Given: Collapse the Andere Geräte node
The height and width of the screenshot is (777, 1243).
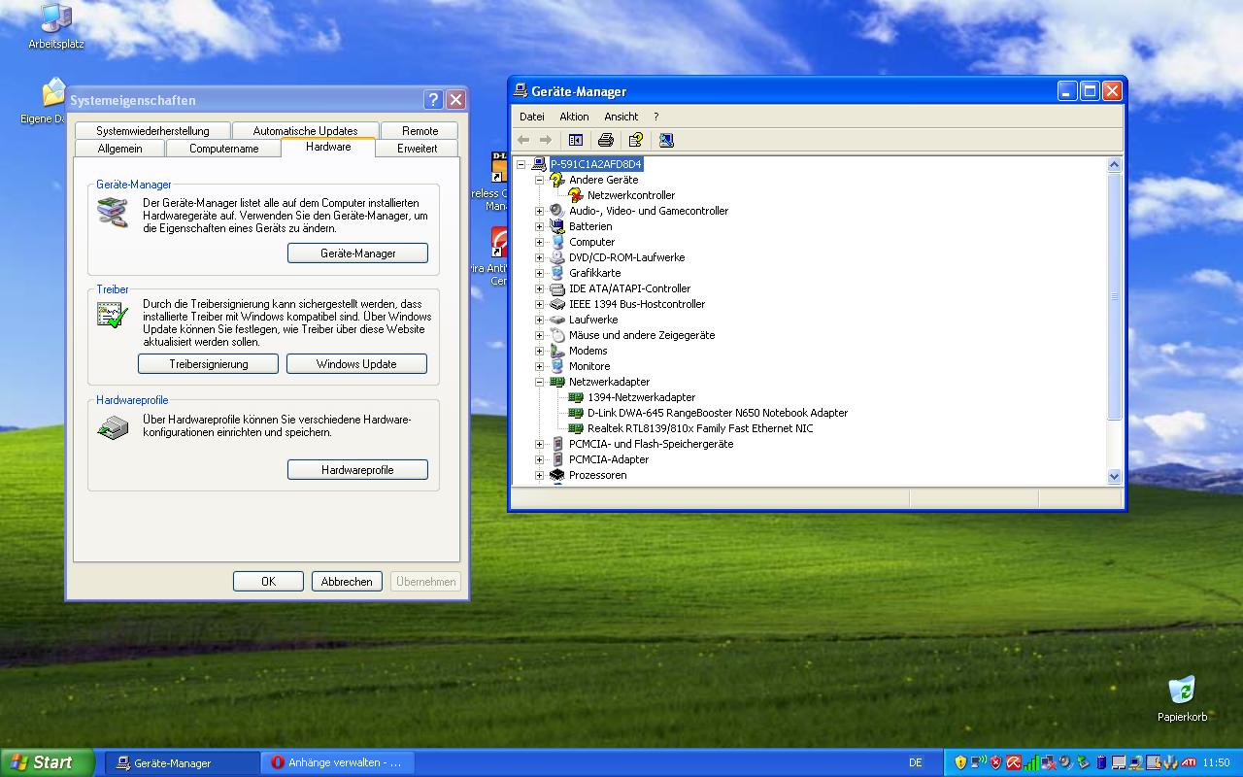Looking at the screenshot, I should pos(540,180).
